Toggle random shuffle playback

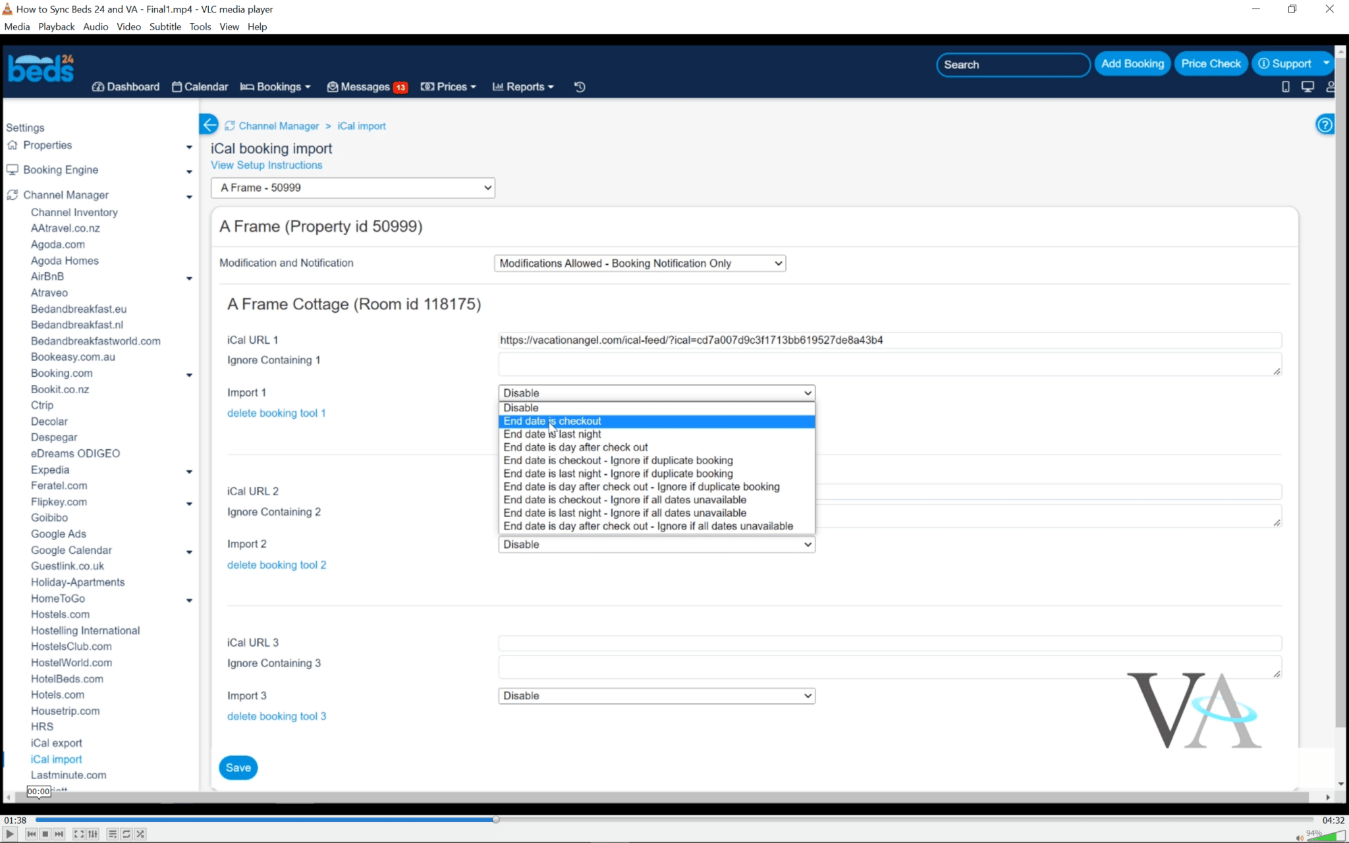140,834
